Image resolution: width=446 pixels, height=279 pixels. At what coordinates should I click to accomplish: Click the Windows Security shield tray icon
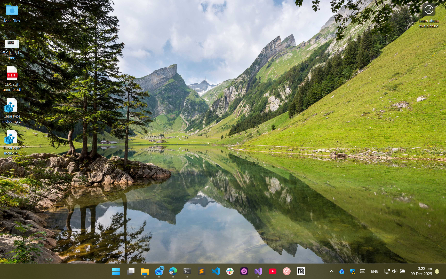point(352,271)
